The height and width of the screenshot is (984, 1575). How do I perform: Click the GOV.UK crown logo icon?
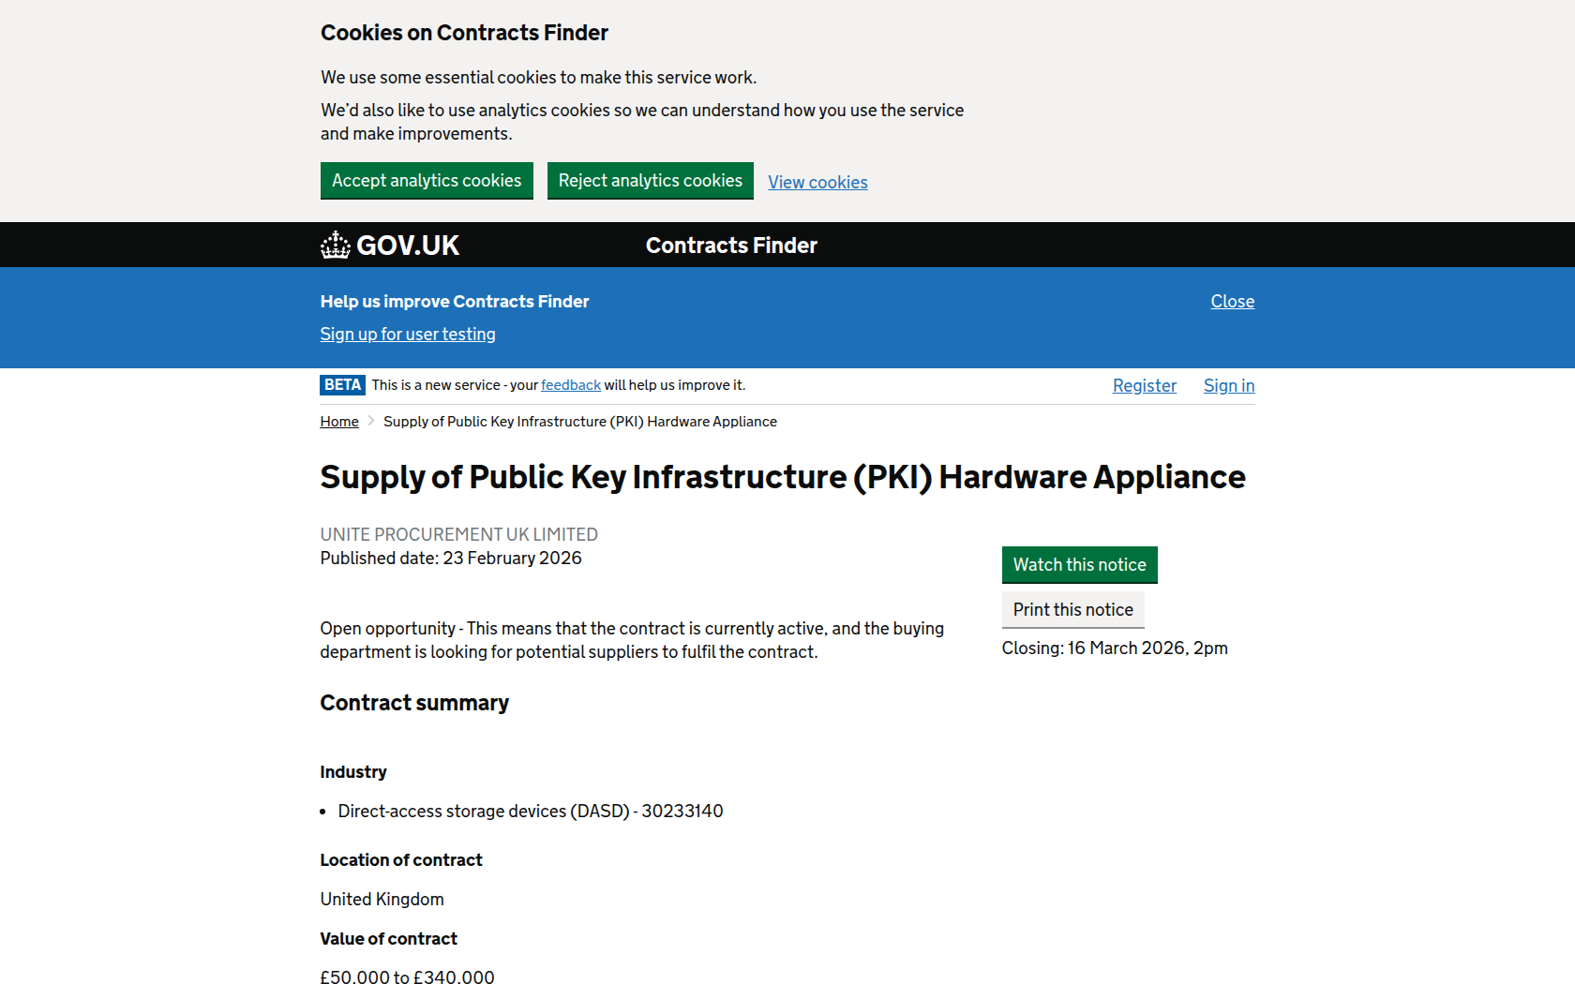pyautogui.click(x=335, y=246)
